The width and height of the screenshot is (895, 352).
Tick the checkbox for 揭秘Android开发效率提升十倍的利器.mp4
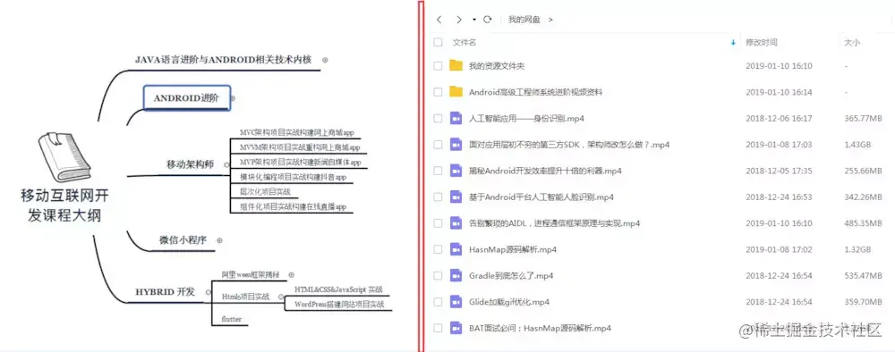[x=438, y=171]
